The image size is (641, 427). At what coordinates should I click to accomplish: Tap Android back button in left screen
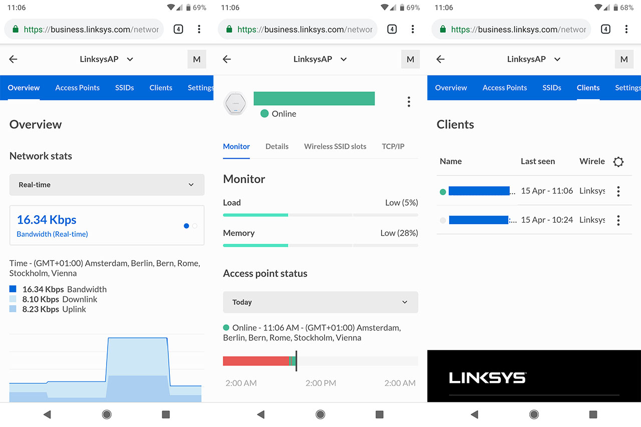click(47, 414)
